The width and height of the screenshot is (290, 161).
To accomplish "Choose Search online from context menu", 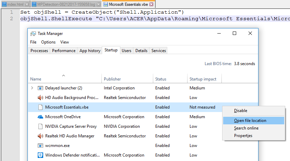I will 246,128.
